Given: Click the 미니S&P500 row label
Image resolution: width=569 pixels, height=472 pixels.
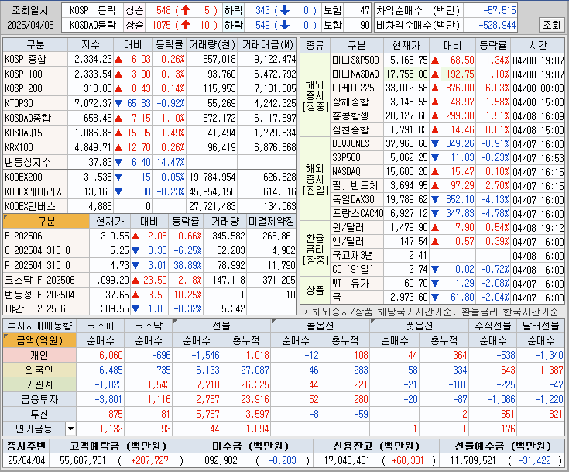Looking at the screenshot, I should click(x=357, y=60).
